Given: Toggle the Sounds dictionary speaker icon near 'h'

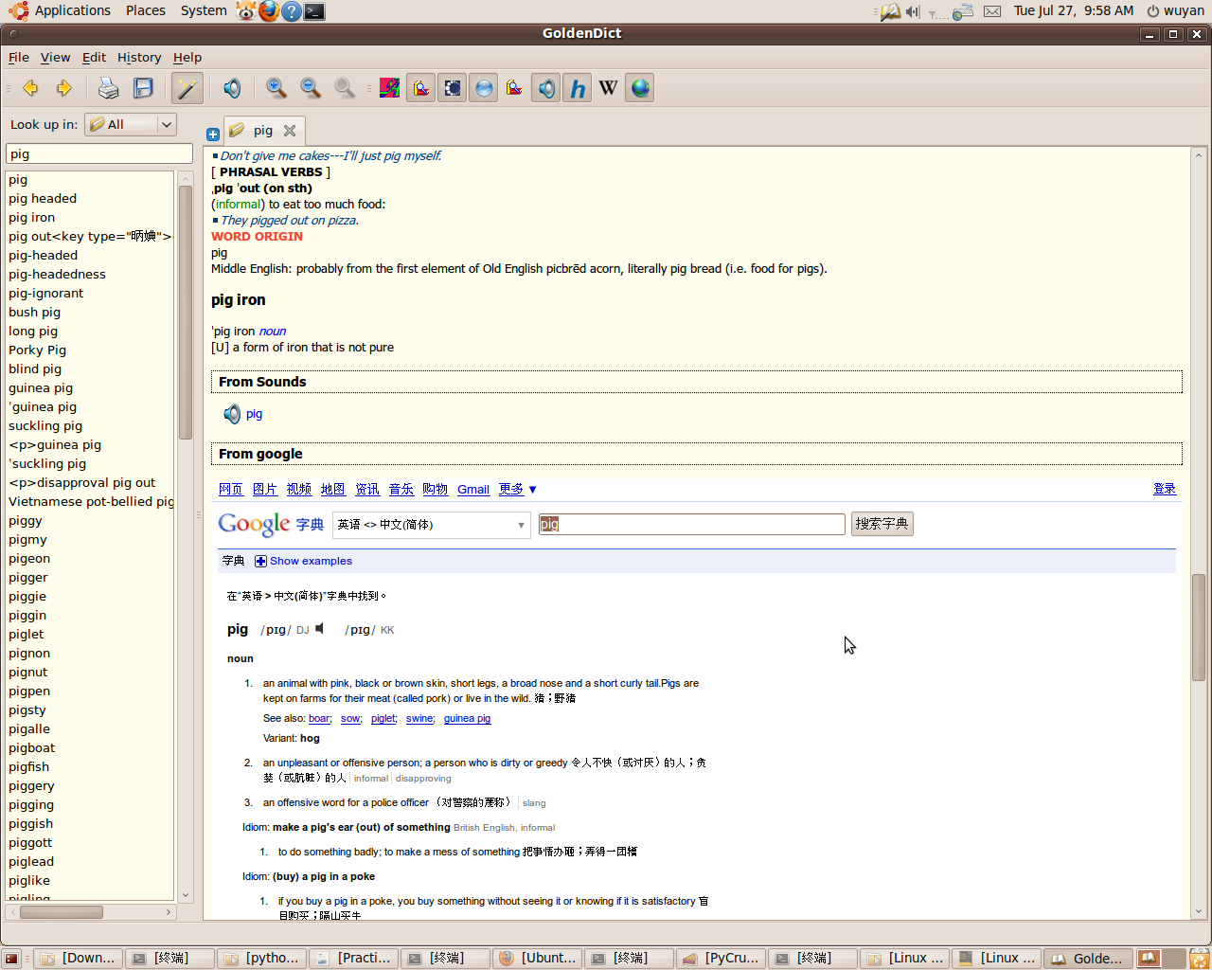Looking at the screenshot, I should [546, 88].
